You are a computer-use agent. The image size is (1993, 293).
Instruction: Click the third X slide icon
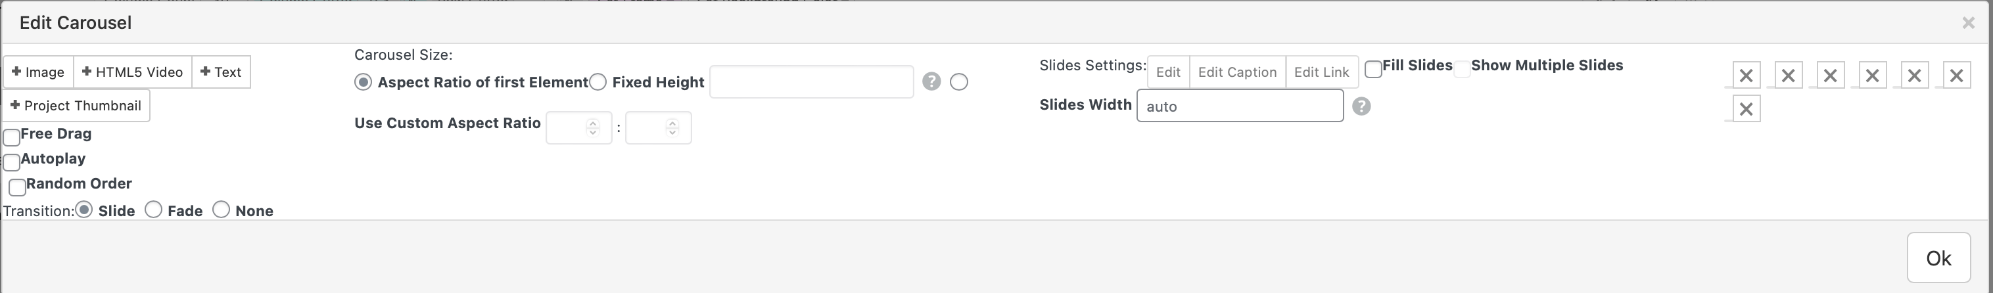(x=1830, y=76)
